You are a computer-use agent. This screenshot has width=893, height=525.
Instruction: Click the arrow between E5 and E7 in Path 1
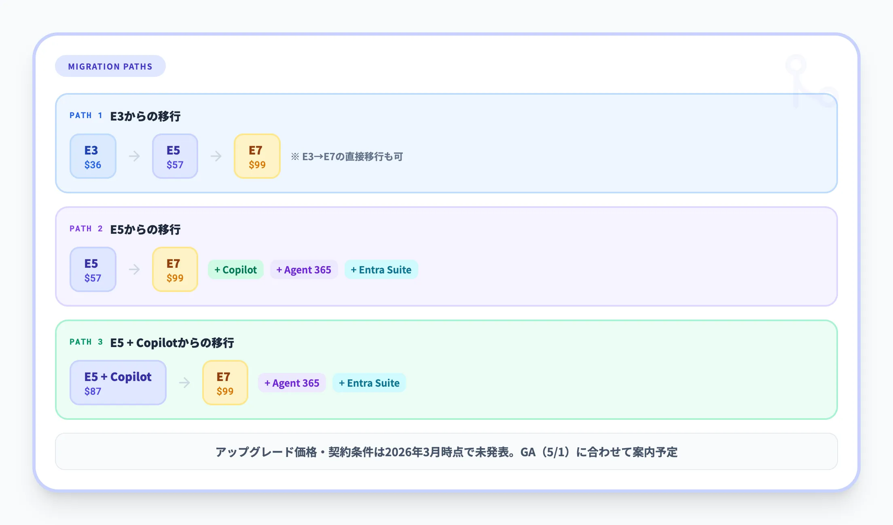(216, 156)
